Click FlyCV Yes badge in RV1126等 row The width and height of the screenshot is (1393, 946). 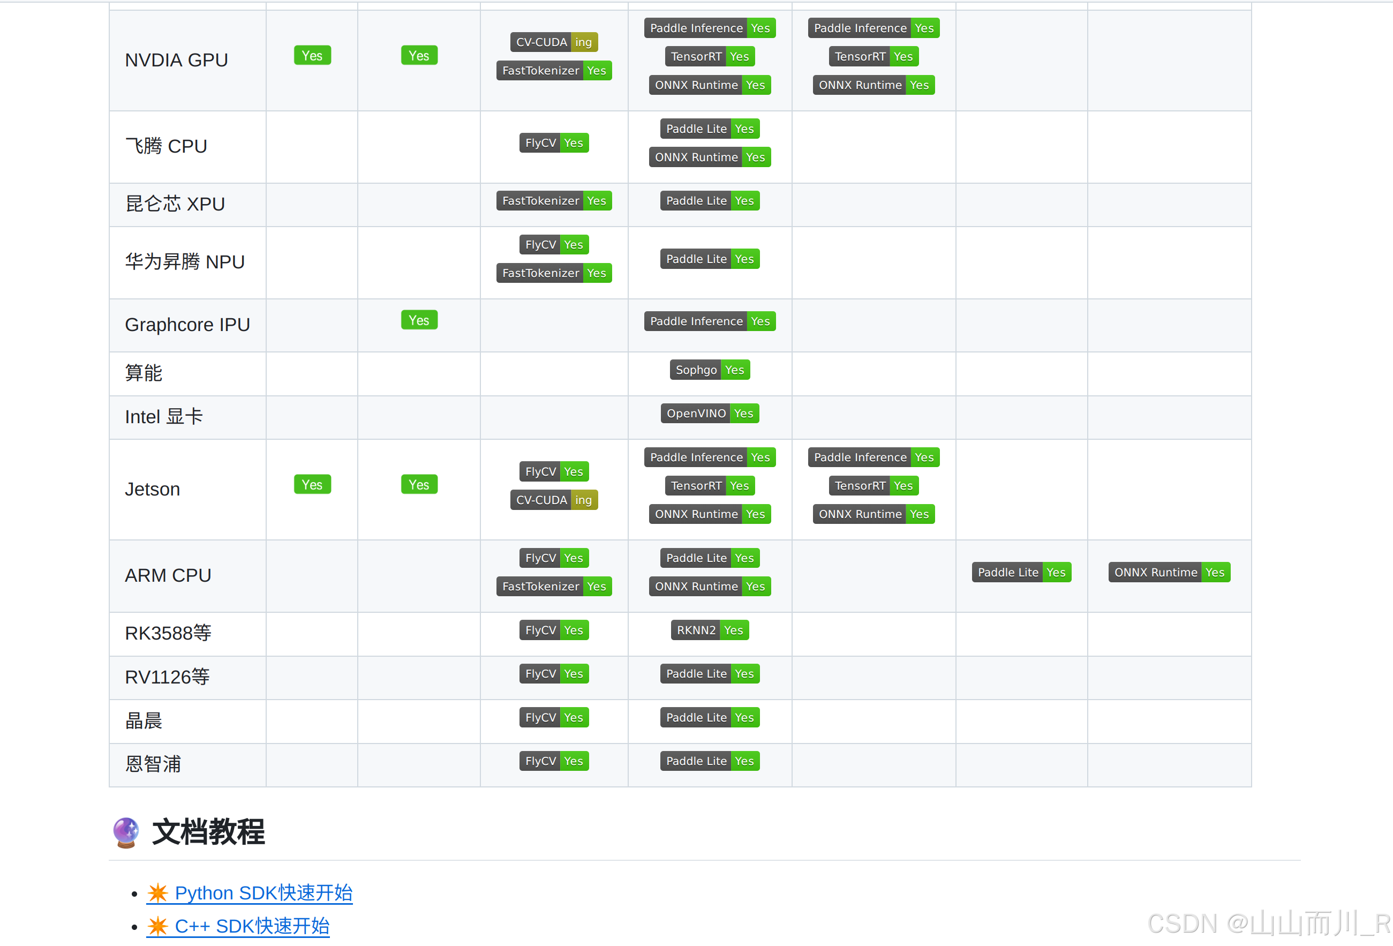(554, 674)
